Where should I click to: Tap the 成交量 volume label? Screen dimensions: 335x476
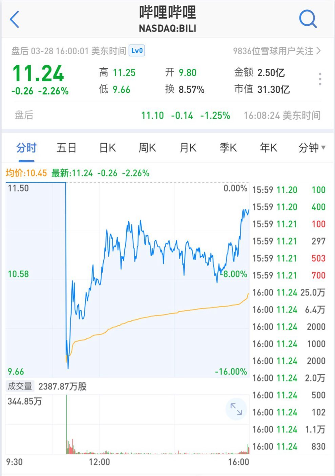click(x=20, y=386)
